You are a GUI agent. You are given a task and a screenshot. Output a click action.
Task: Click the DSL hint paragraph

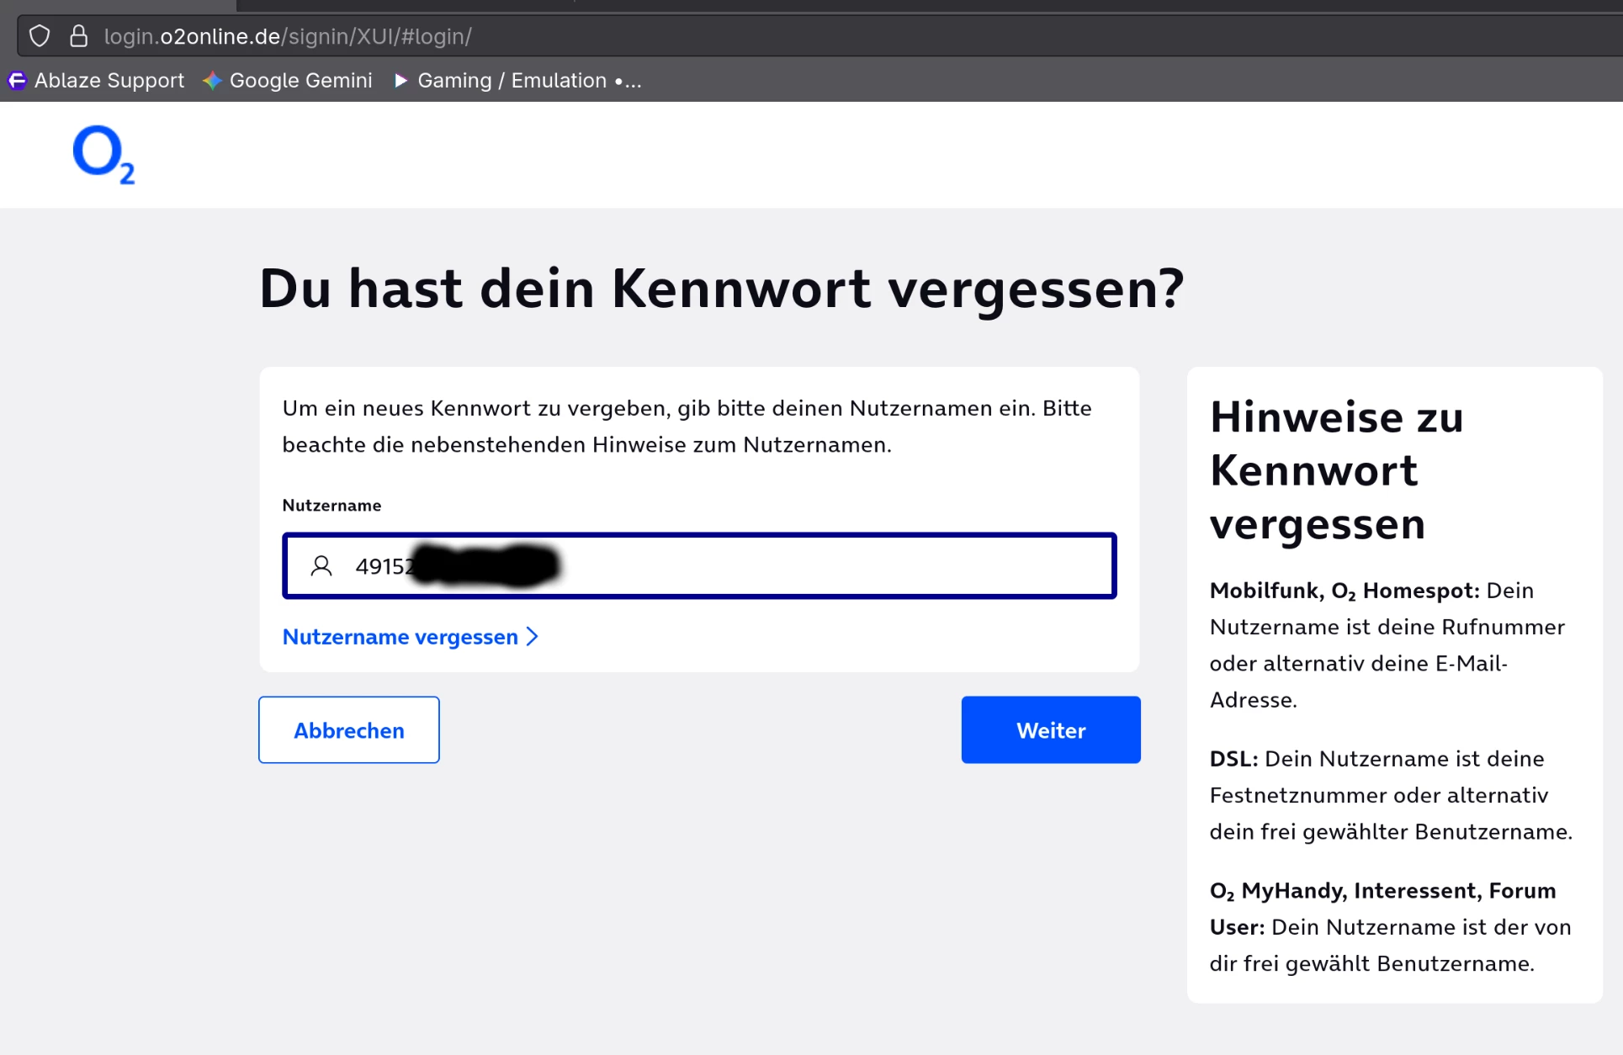pos(1390,795)
